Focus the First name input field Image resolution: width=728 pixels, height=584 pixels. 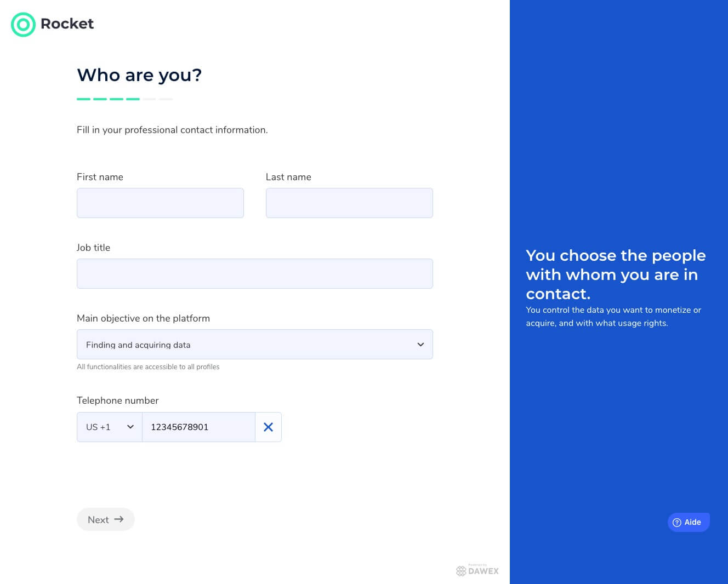point(160,203)
